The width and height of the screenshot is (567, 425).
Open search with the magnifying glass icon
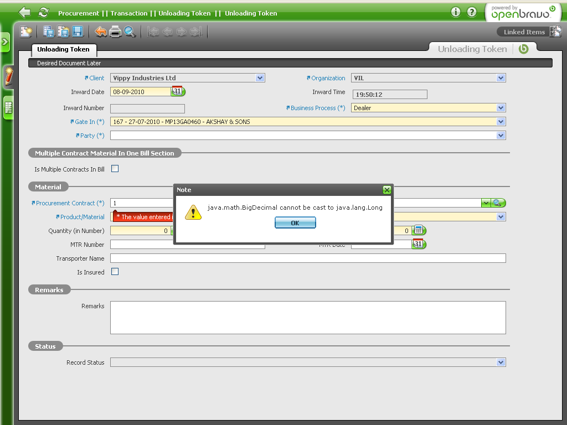pyautogui.click(x=130, y=32)
